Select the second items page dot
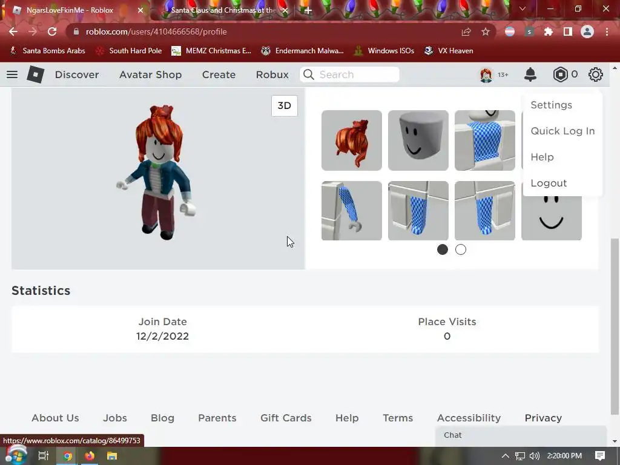This screenshot has width=620, height=465. 461,249
